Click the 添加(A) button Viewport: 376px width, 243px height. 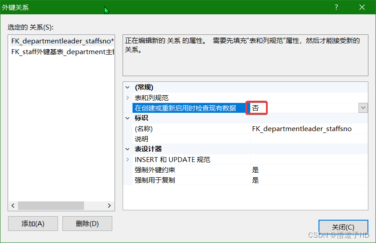pos(33,224)
